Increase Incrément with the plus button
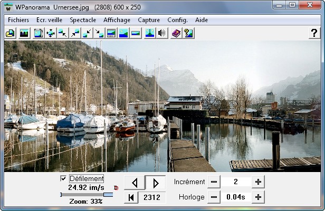Image resolution: width=325 pixels, height=211 pixels. coord(258,182)
